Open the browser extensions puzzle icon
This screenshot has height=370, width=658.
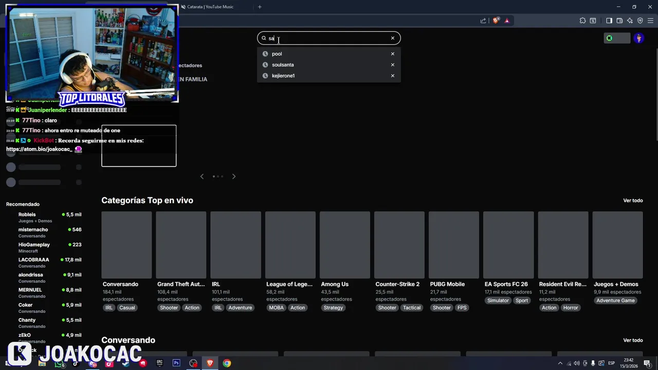pos(582,21)
